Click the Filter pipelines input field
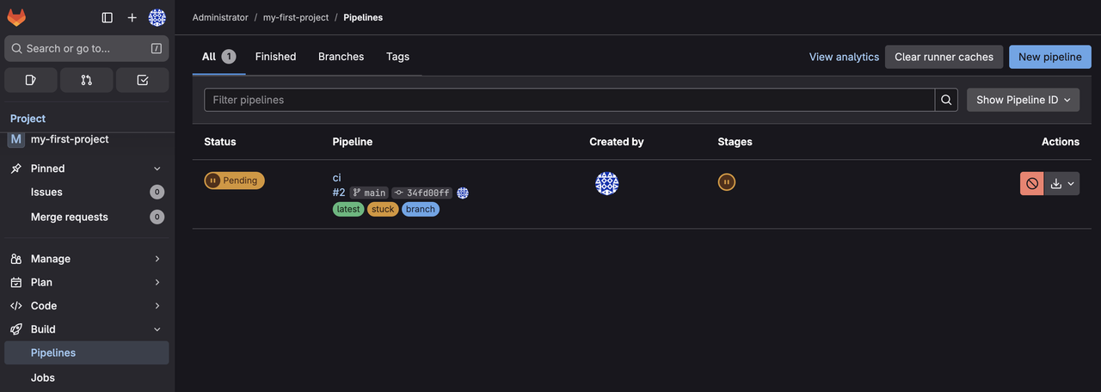This screenshot has width=1101, height=392. point(569,100)
